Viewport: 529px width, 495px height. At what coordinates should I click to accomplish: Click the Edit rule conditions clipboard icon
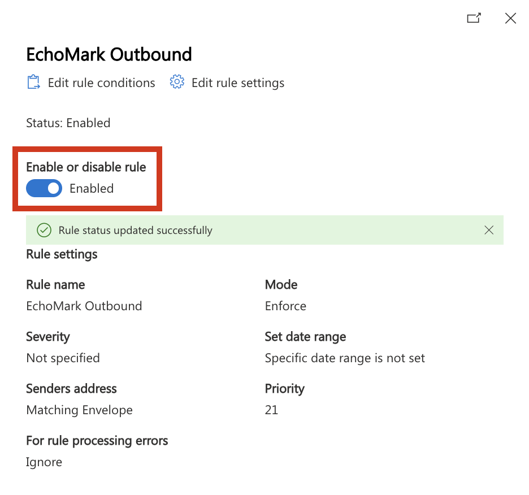click(33, 82)
